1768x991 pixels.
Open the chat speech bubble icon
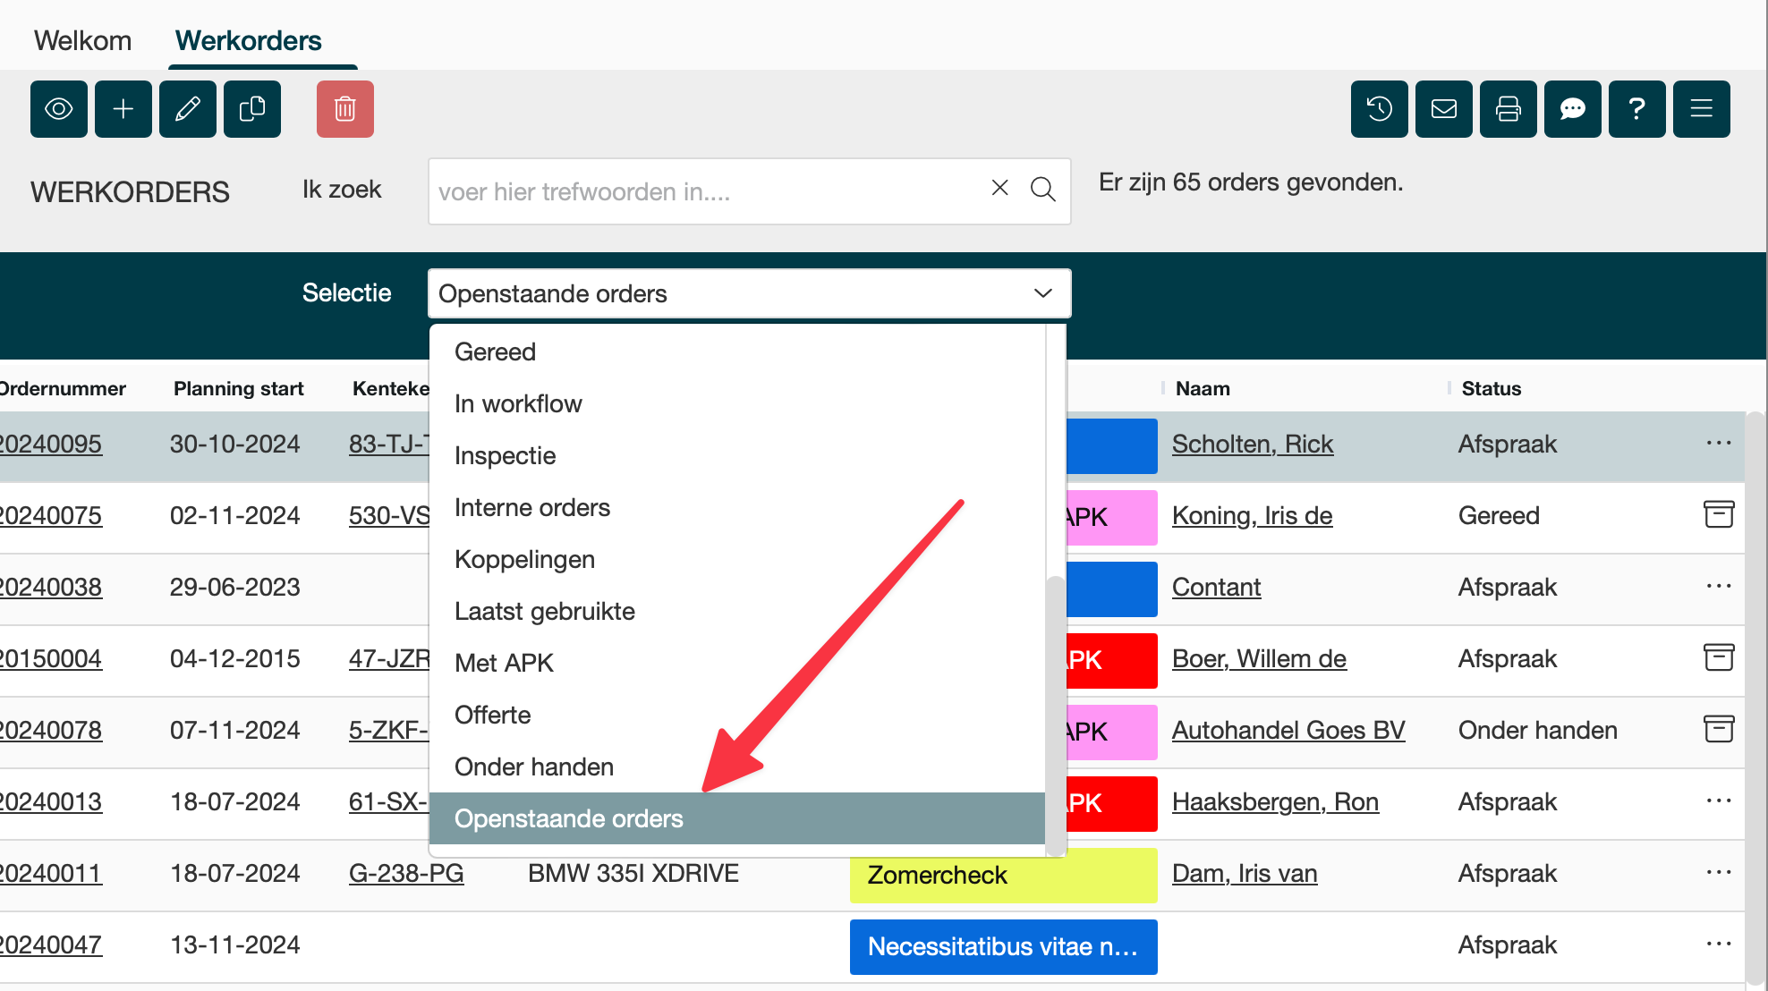pyautogui.click(x=1573, y=109)
